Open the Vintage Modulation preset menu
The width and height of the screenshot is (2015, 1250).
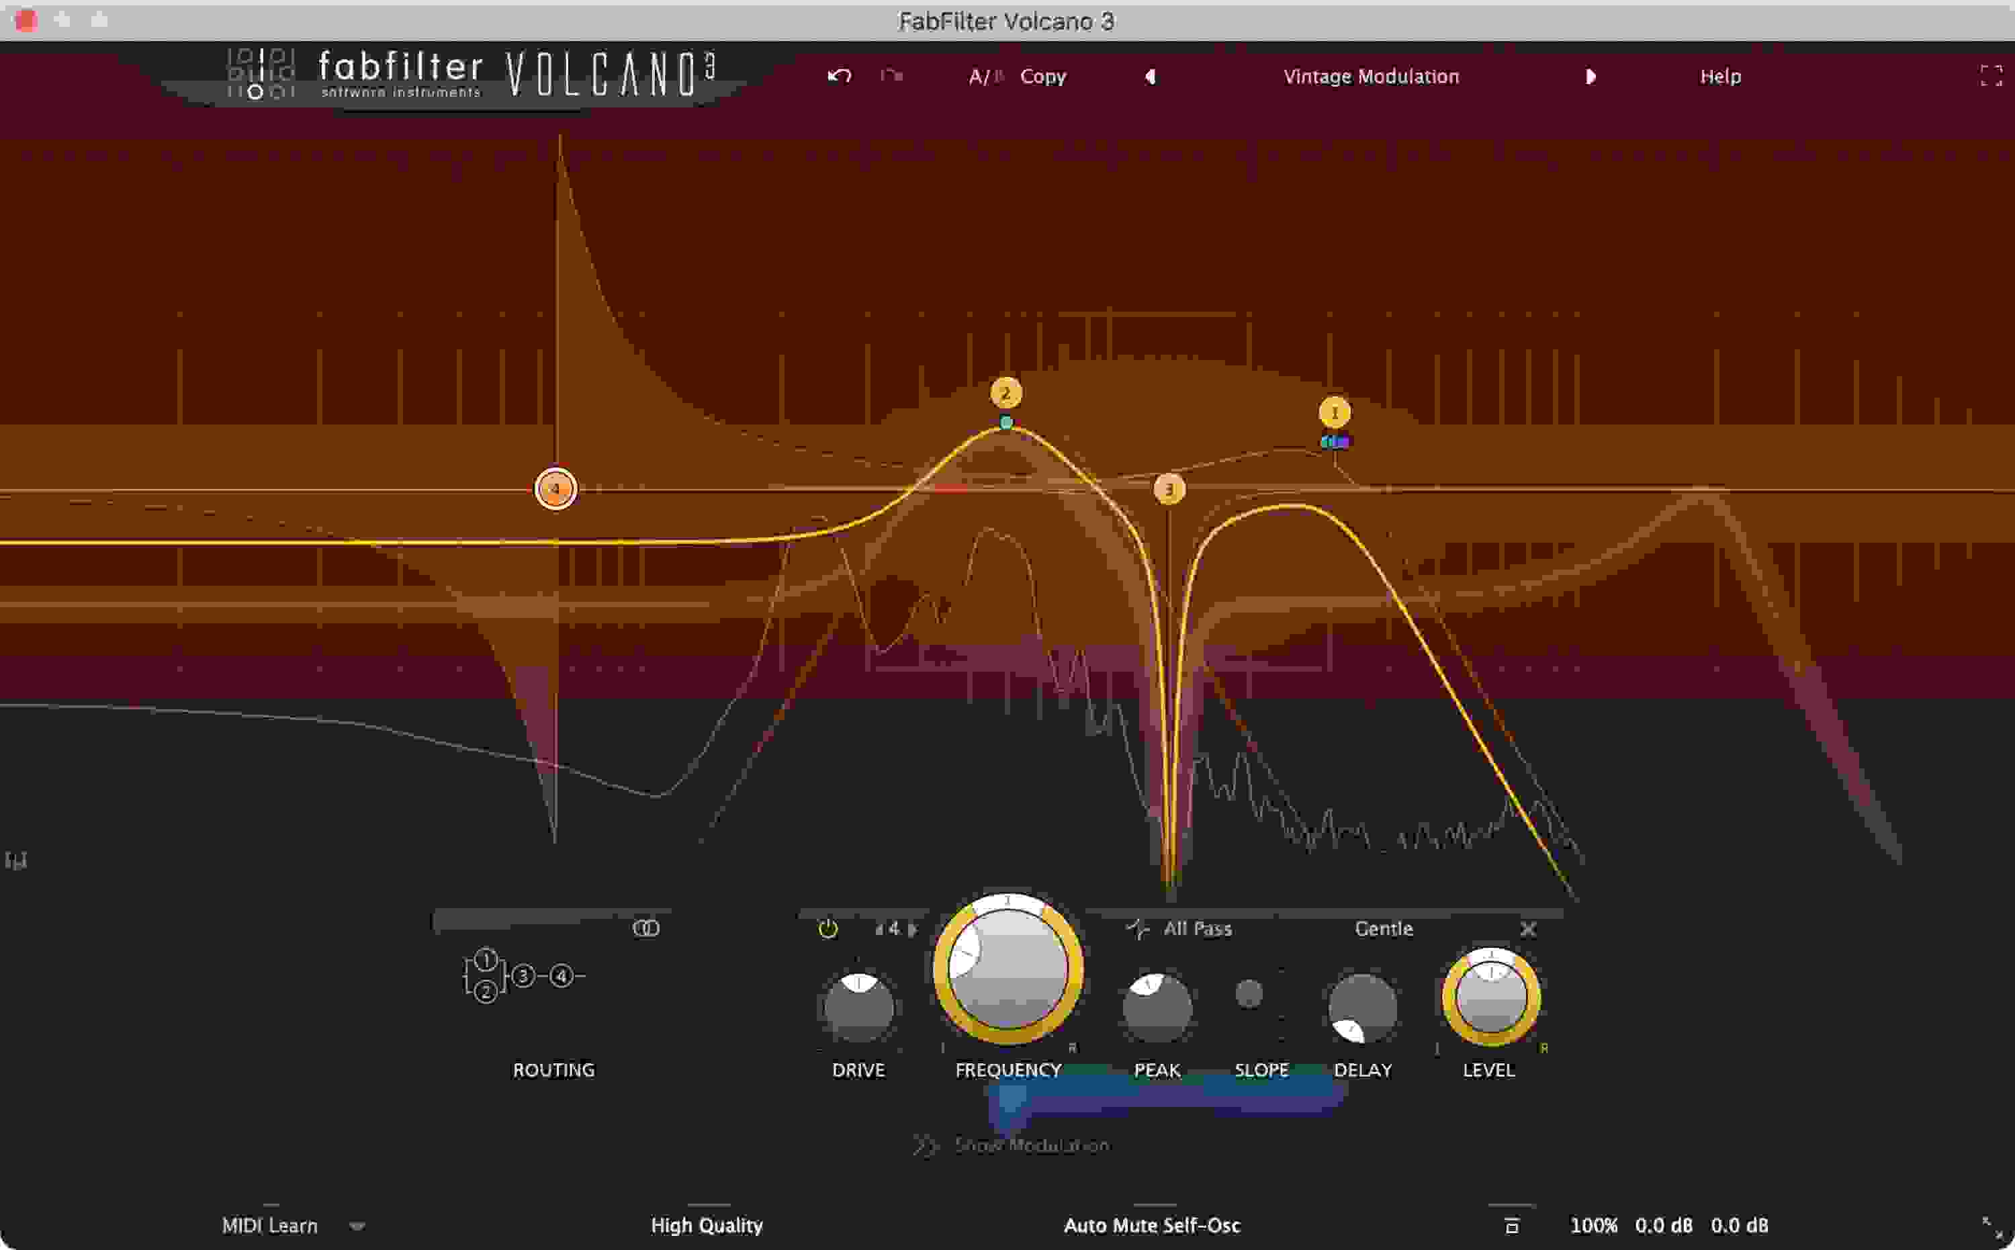[x=1371, y=76]
